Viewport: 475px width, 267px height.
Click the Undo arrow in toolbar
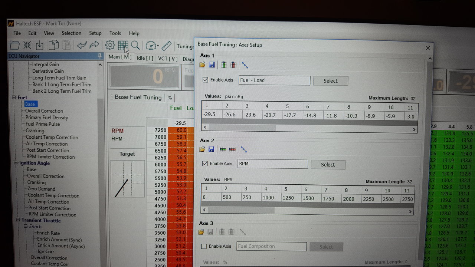coord(82,45)
